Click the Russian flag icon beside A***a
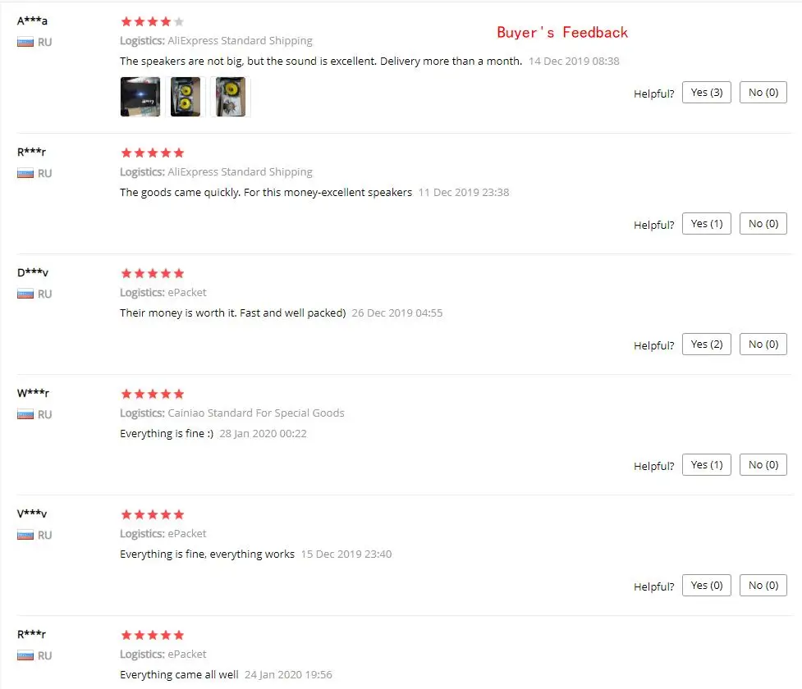The image size is (802, 689). (x=25, y=43)
